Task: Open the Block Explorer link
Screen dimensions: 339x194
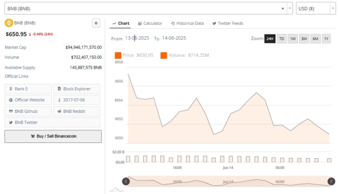Action: (x=76, y=89)
